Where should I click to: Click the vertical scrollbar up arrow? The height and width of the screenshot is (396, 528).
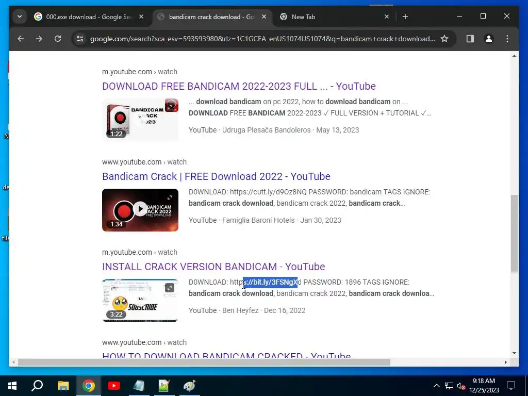coord(514,56)
